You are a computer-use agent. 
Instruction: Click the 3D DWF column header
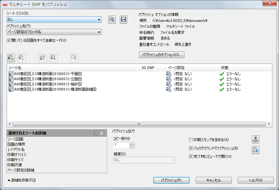point(153,68)
